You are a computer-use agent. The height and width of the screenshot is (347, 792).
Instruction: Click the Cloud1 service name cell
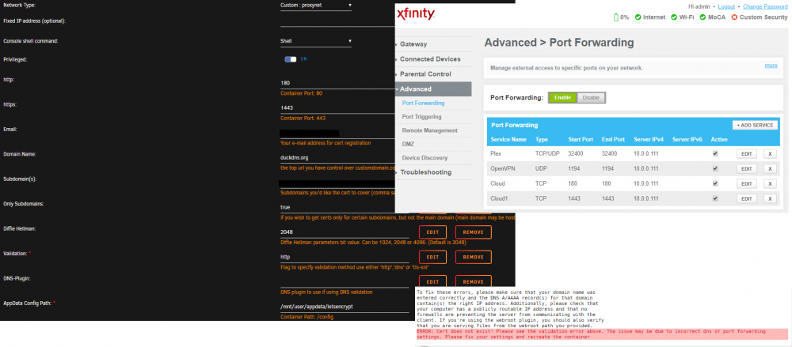[498, 198]
